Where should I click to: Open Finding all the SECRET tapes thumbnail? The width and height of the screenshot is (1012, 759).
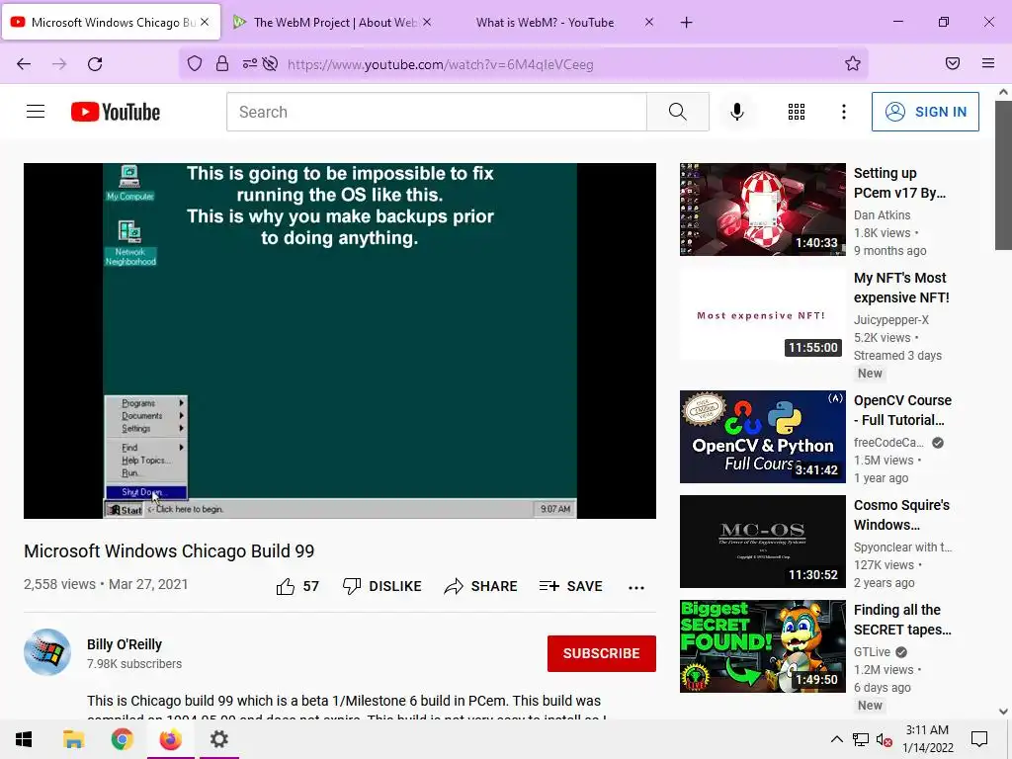click(762, 646)
